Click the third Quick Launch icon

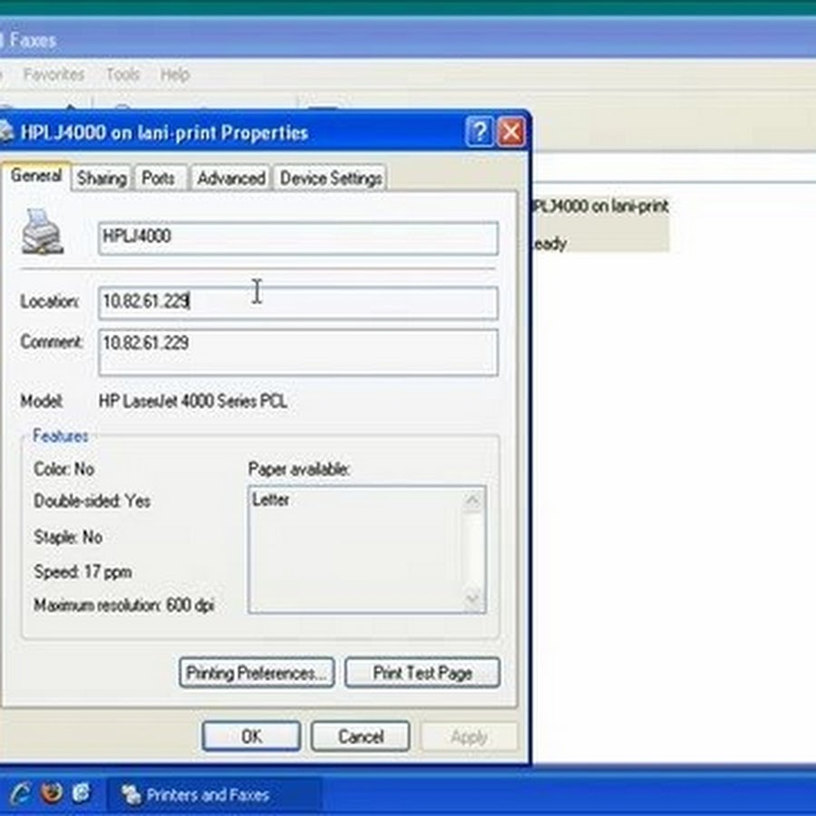tap(82, 793)
